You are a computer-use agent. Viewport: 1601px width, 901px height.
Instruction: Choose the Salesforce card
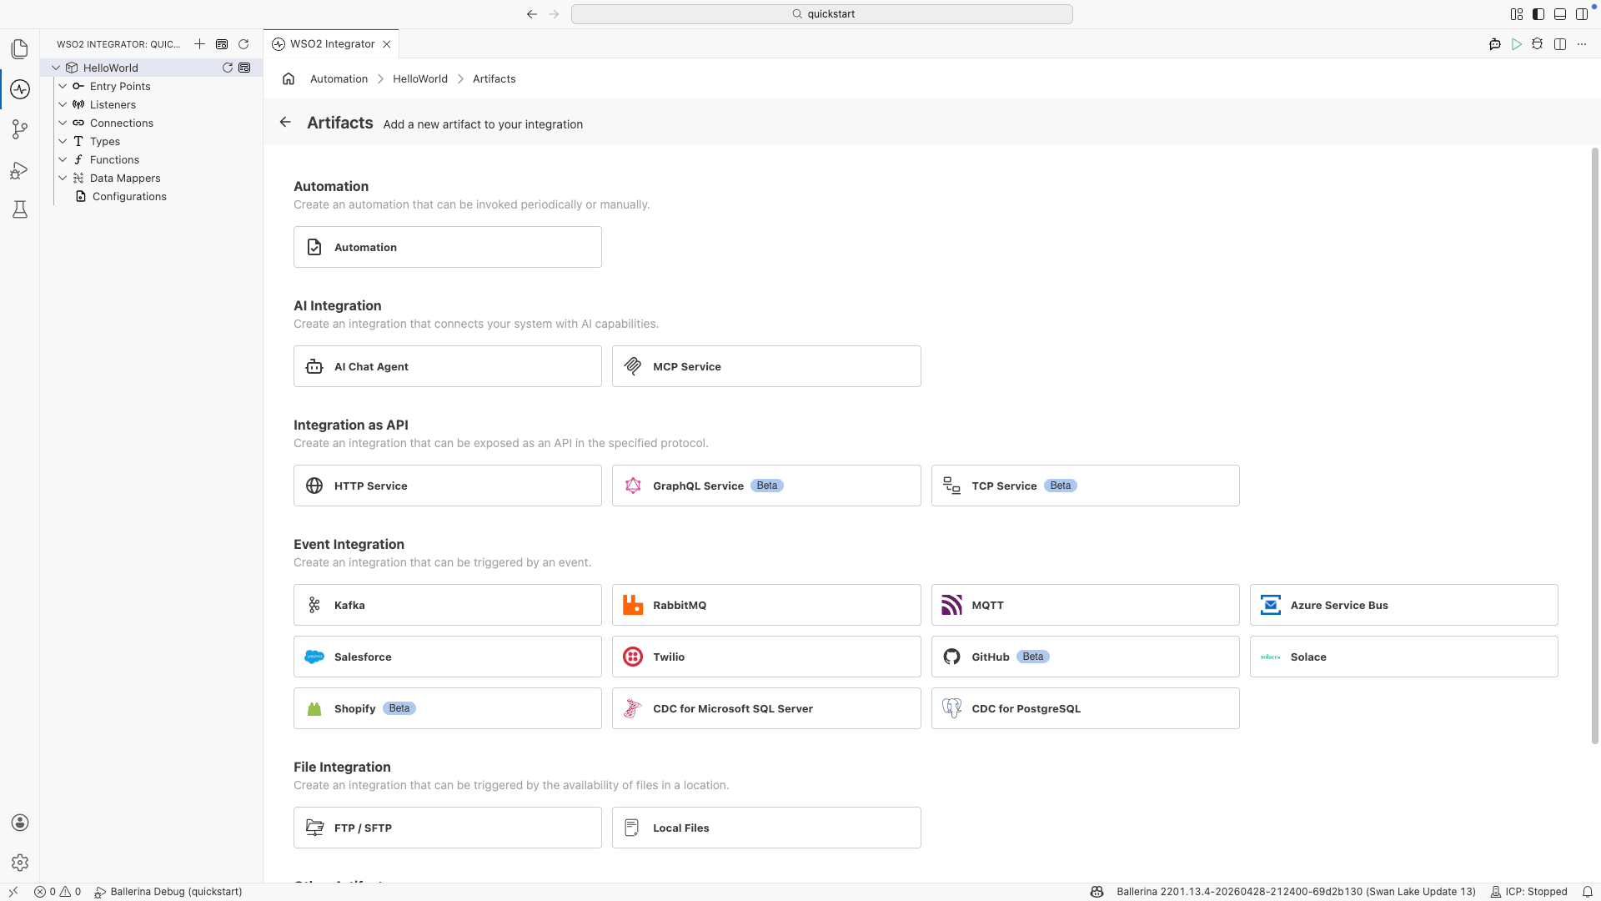(x=448, y=657)
